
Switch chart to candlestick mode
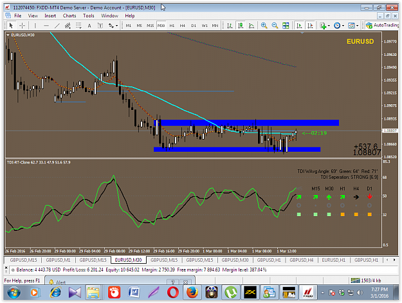point(241,25)
